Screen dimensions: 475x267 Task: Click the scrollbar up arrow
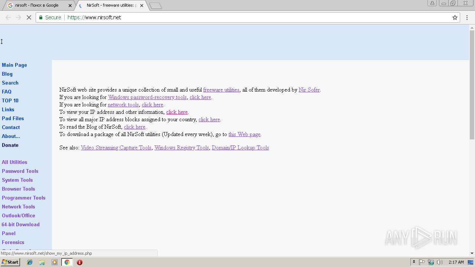click(x=472, y=27)
